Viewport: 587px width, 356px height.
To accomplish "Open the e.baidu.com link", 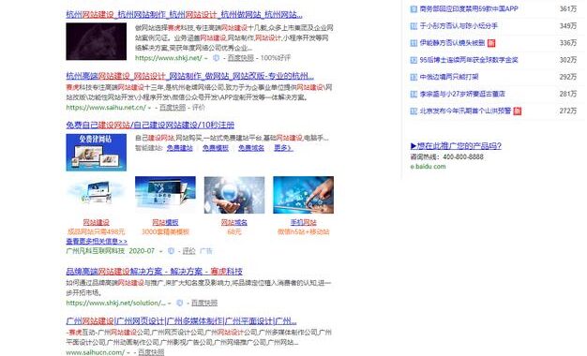I will [428, 167].
